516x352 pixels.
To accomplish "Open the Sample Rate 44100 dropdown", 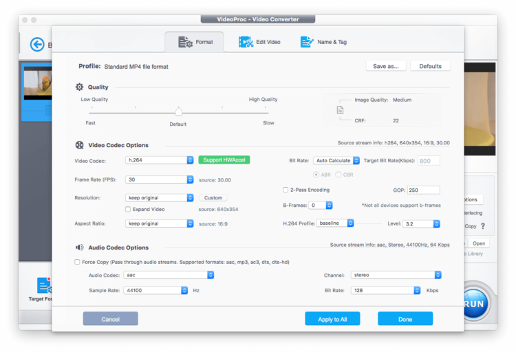I will click(155, 291).
